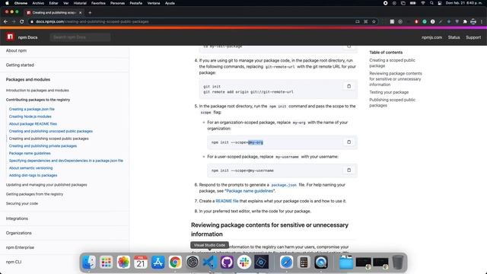Open Package name guidelines sidebar link
Image resolution: width=487 pixels, height=274 pixels.
[30, 154]
